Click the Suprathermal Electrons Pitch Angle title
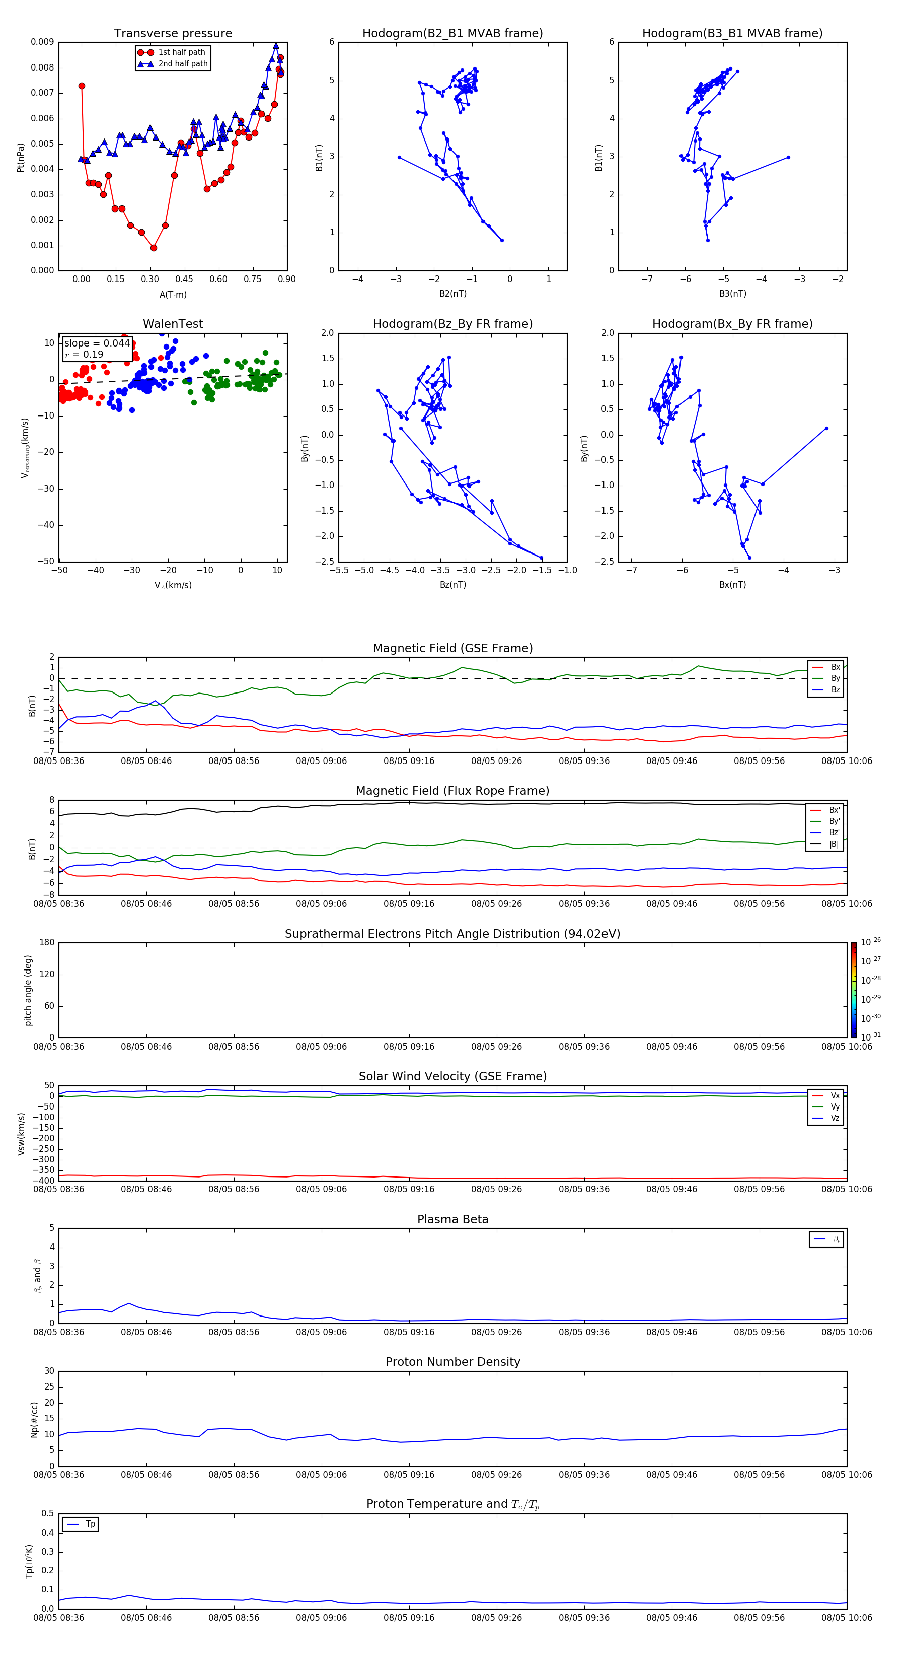 point(452,934)
